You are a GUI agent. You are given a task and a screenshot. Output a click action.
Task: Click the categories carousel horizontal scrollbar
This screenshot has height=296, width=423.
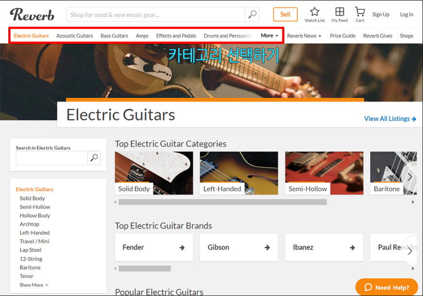pyautogui.click(x=223, y=202)
